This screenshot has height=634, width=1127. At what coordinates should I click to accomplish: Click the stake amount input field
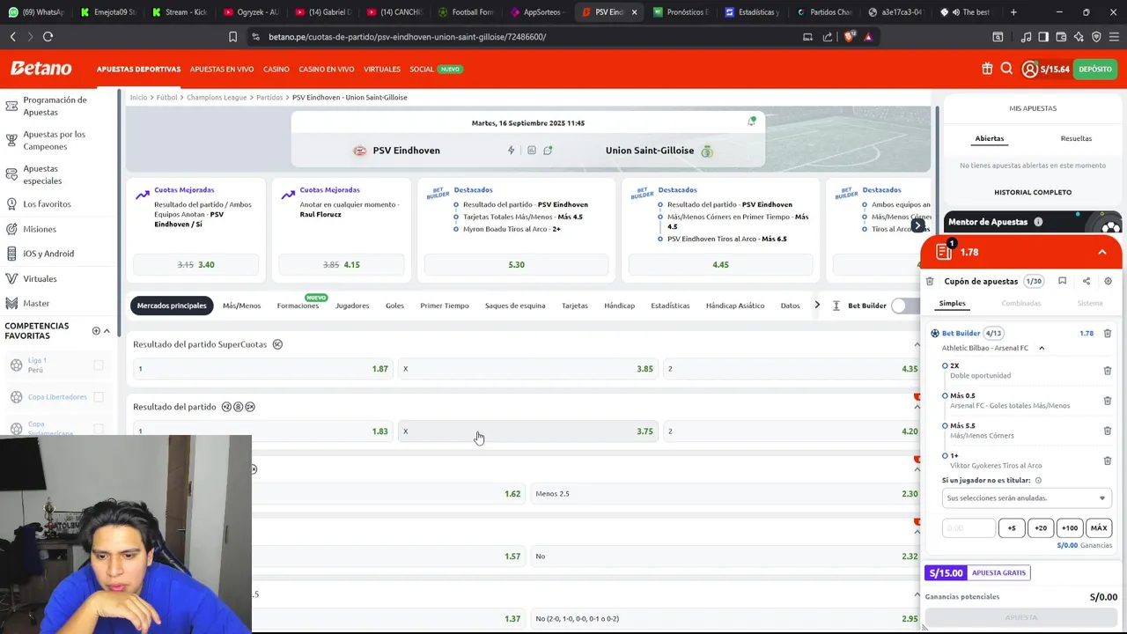tap(969, 527)
